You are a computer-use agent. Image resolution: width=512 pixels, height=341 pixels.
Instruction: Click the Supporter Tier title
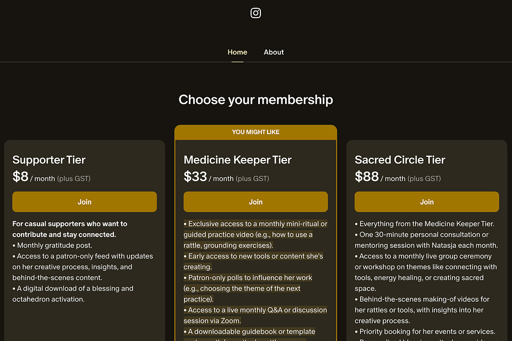pos(49,160)
